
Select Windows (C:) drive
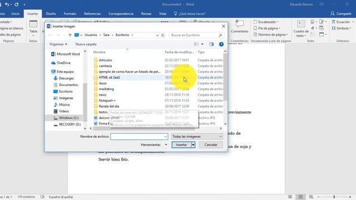point(66,118)
